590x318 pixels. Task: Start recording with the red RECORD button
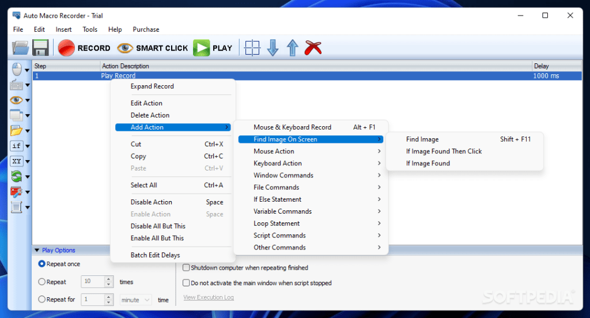click(84, 48)
